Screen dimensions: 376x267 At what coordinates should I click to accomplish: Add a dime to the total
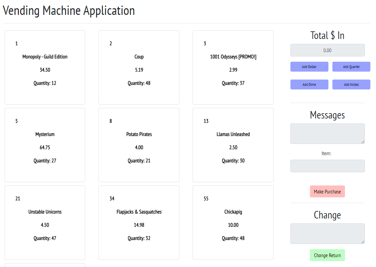[x=309, y=84]
